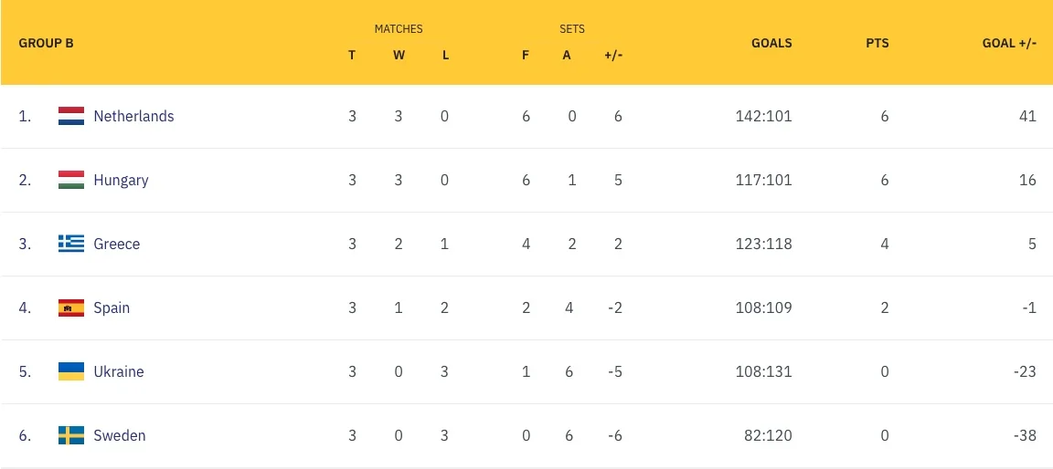Click the MATCHES header label
1053x469 pixels.
coord(399,29)
